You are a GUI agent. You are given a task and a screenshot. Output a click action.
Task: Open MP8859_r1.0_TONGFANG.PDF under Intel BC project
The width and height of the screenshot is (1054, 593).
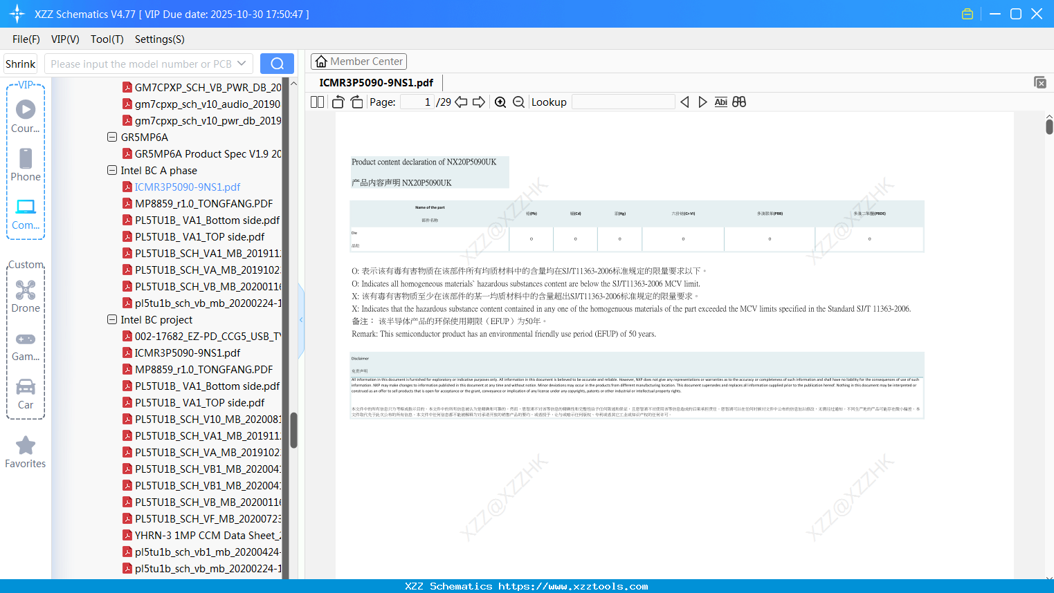(x=198, y=369)
